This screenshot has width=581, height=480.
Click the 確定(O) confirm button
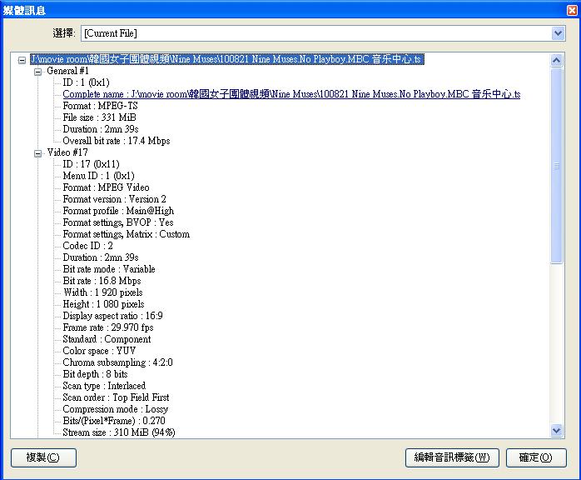point(536,457)
